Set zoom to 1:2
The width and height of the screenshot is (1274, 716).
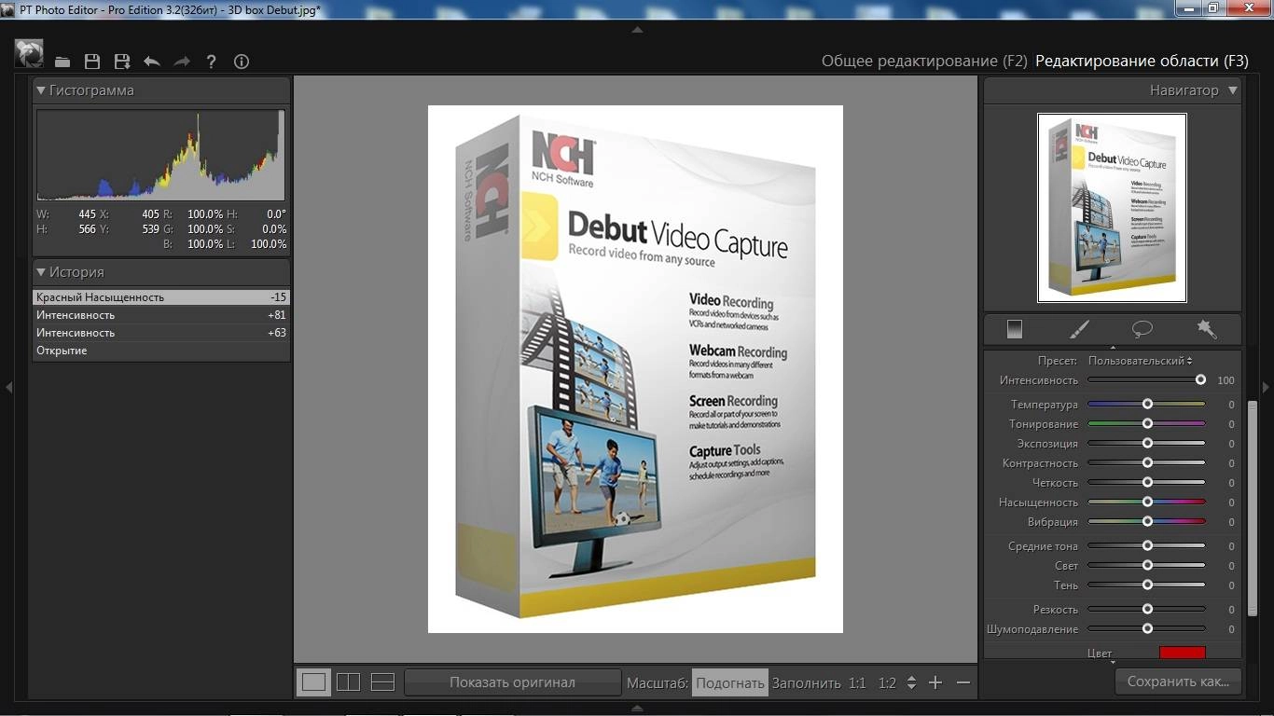click(887, 682)
